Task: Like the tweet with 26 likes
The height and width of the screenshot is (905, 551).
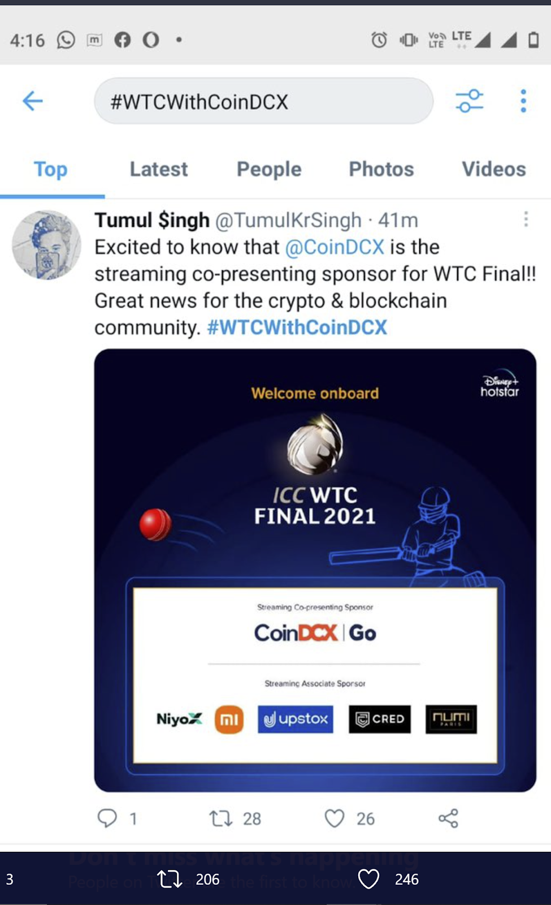Action: pyautogui.click(x=334, y=818)
